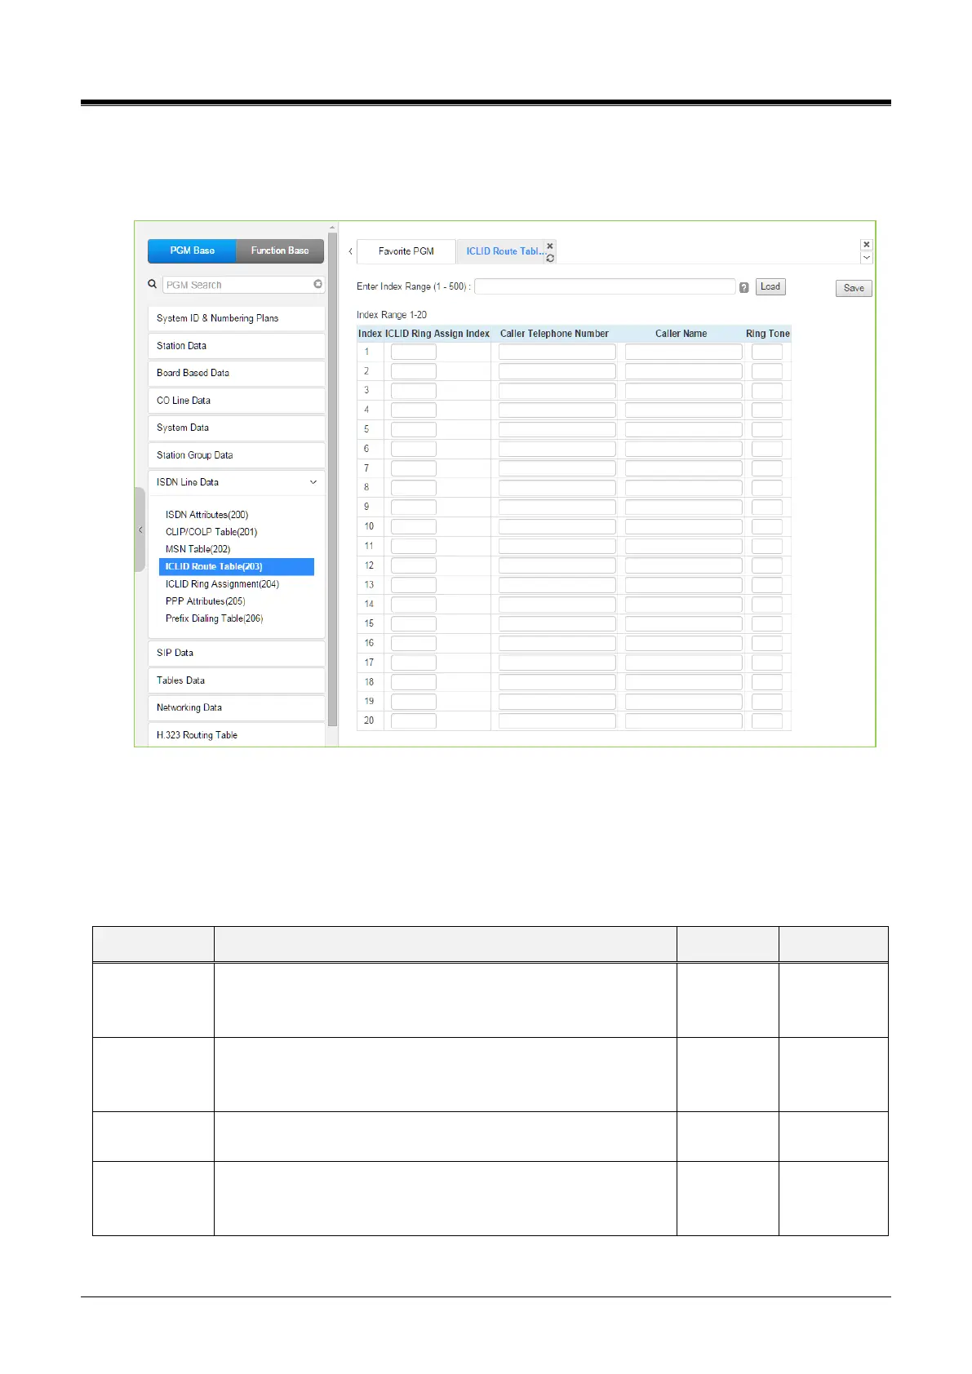Click Caller Telephone Number field row 5

coord(557,429)
